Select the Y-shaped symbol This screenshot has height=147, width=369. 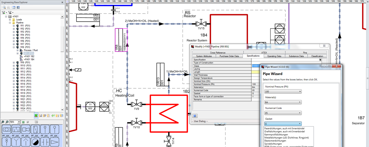point(16,143)
